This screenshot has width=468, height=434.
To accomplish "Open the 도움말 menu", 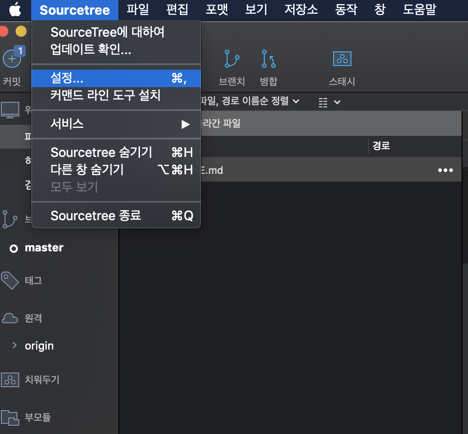I will click(x=419, y=10).
